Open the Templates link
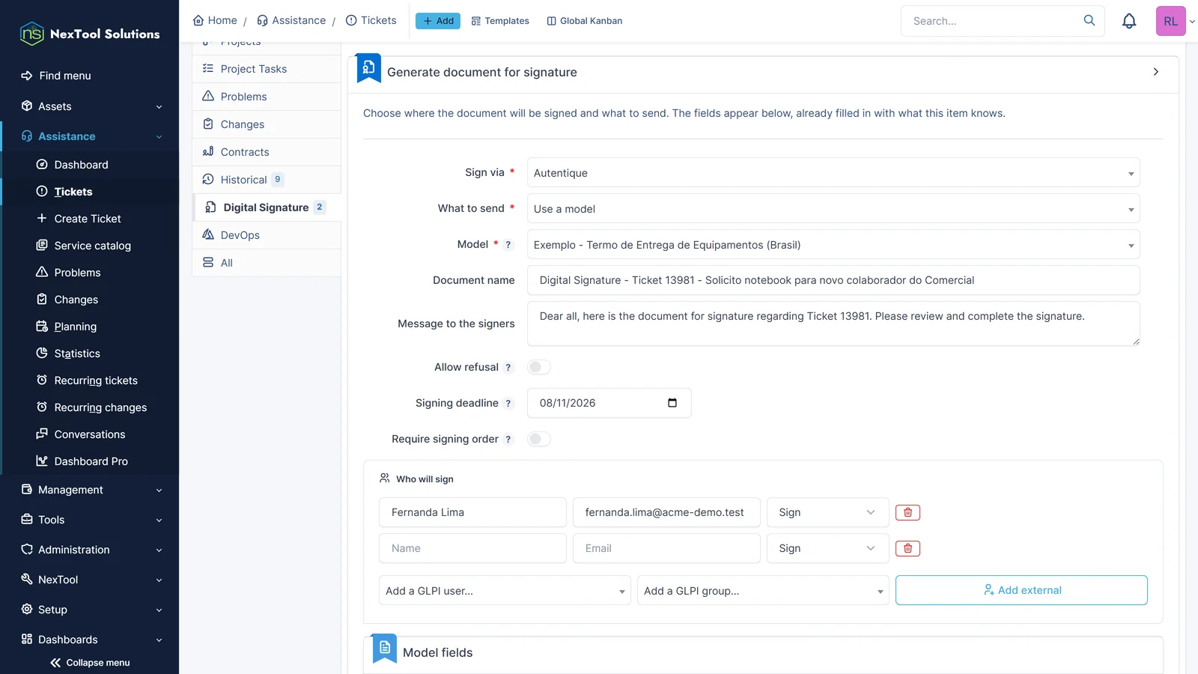The width and height of the screenshot is (1198, 674). tap(500, 21)
